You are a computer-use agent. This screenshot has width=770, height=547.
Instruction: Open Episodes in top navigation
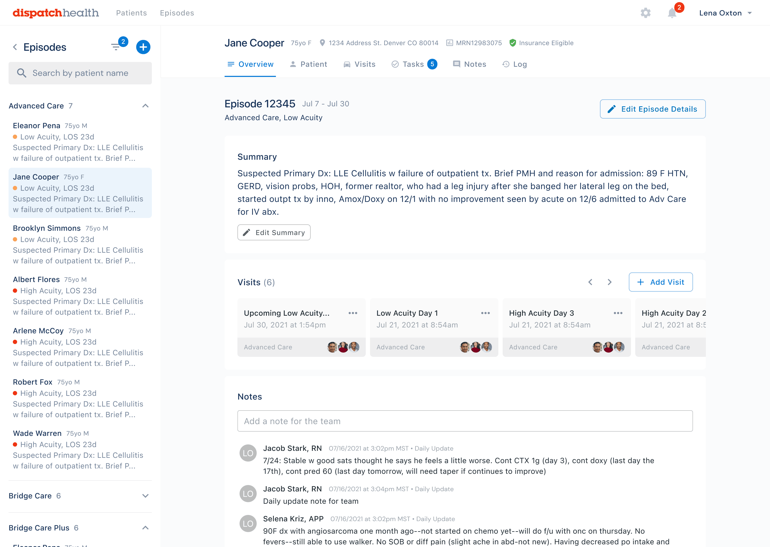tap(177, 13)
